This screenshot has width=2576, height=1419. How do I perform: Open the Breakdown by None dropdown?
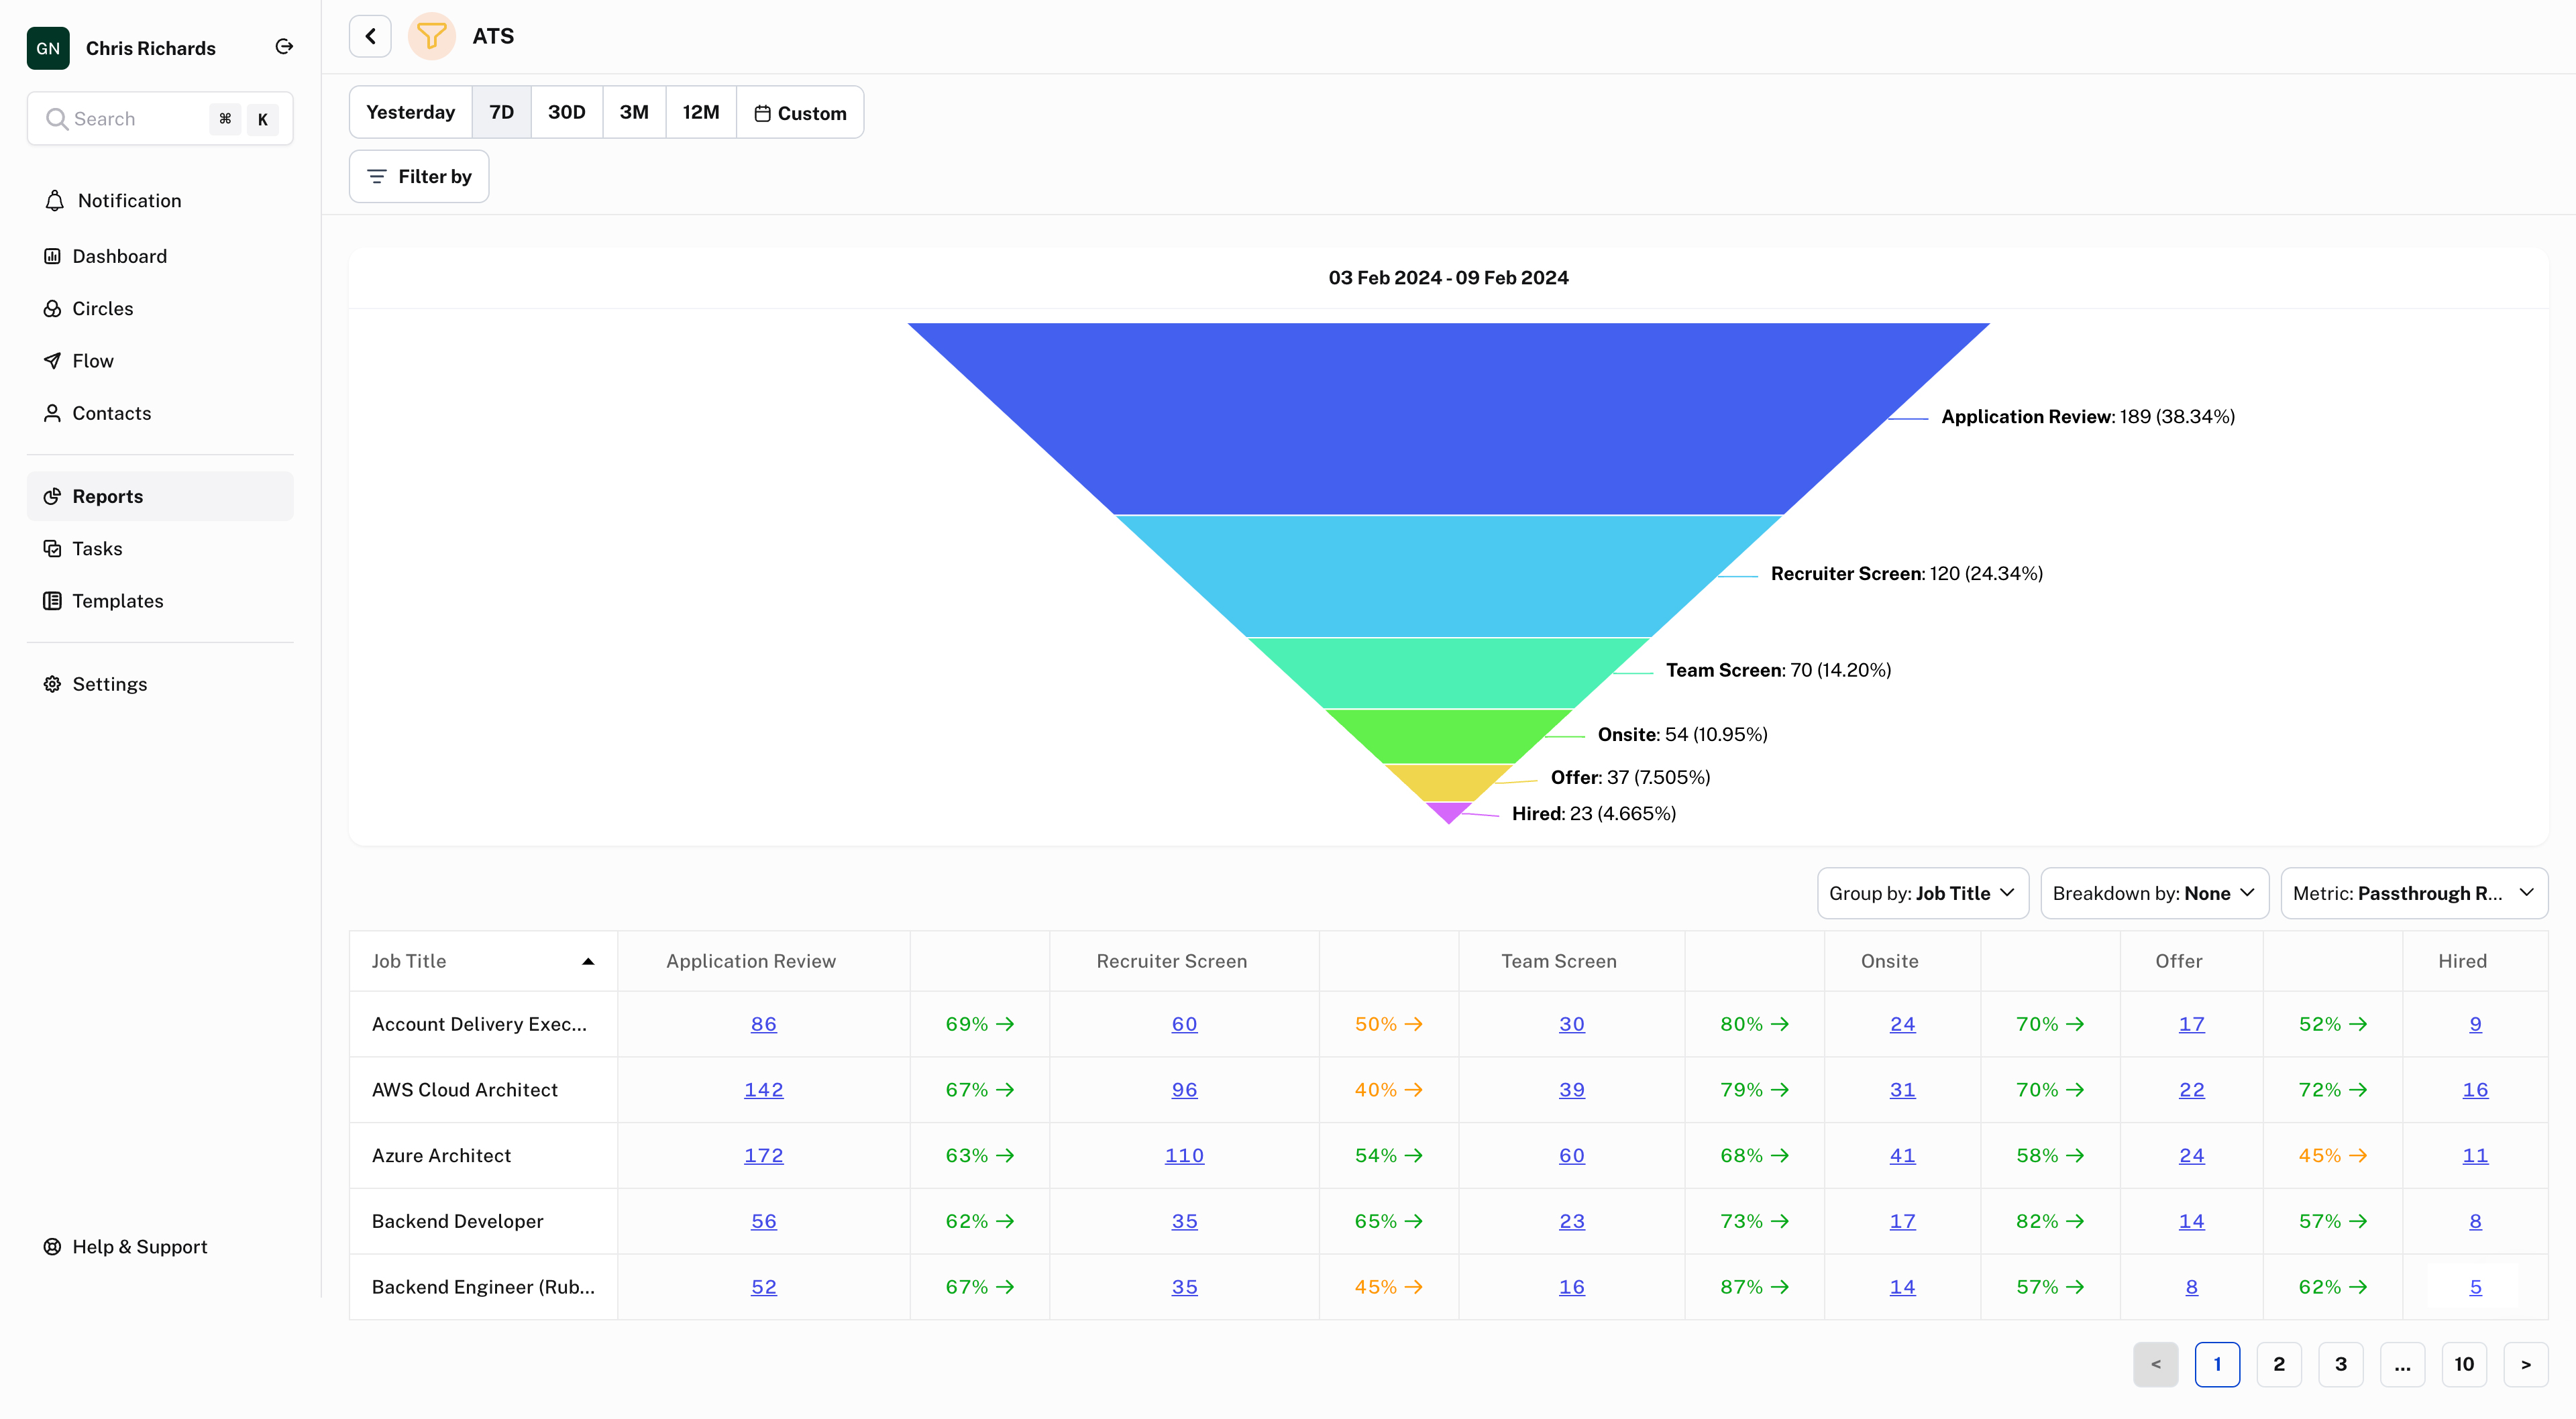click(2154, 893)
